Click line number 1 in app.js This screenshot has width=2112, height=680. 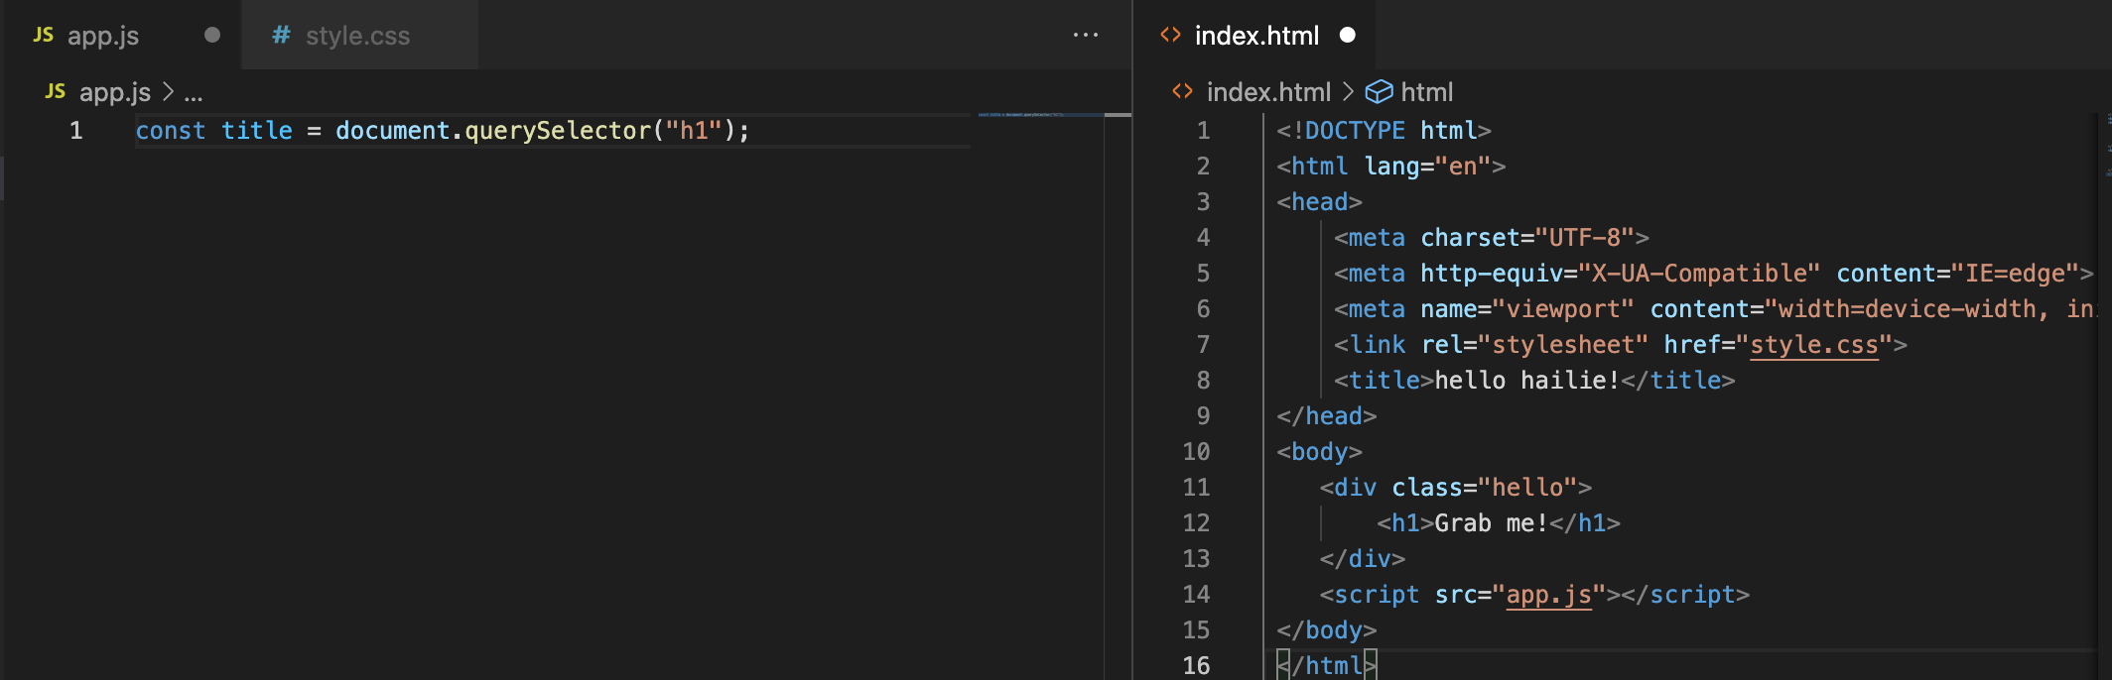(x=76, y=131)
